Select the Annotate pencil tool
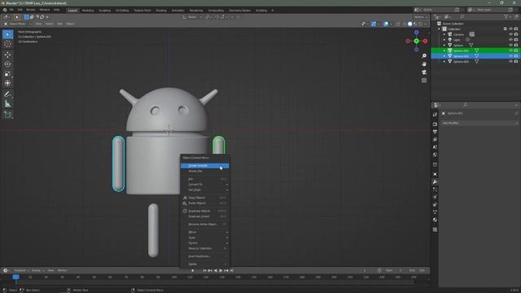The height and width of the screenshot is (293, 521). [x=7, y=94]
